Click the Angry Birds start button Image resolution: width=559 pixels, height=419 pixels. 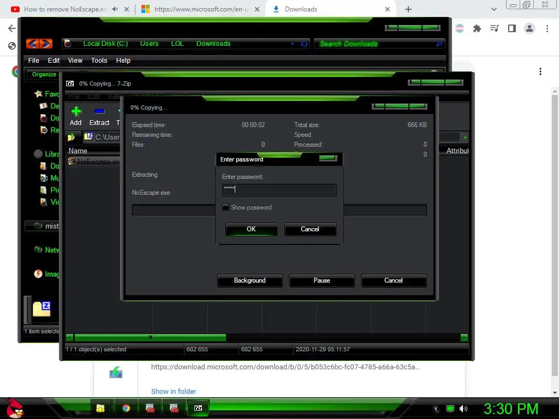[14, 408]
